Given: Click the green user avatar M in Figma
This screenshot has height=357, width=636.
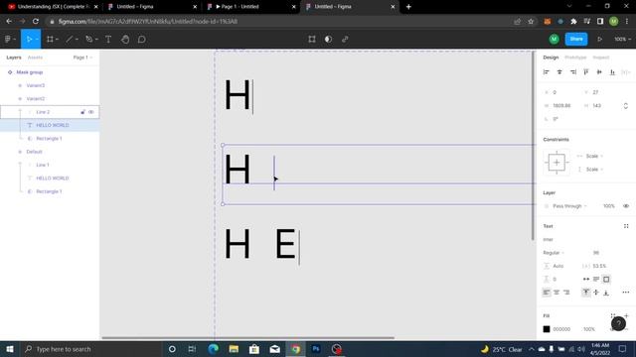Looking at the screenshot, I should 554,40.
